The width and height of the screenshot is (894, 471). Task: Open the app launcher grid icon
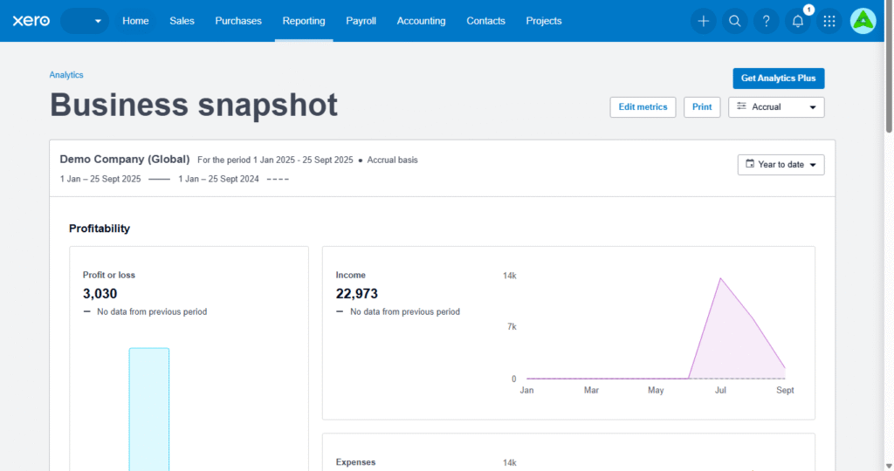[x=829, y=21]
